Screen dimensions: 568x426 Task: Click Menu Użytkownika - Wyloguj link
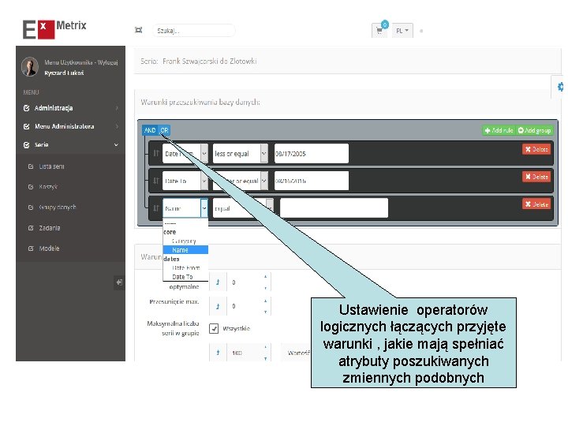(x=81, y=62)
